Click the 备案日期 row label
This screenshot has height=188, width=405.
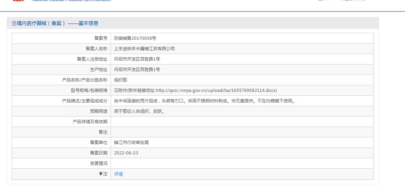pos(99,153)
